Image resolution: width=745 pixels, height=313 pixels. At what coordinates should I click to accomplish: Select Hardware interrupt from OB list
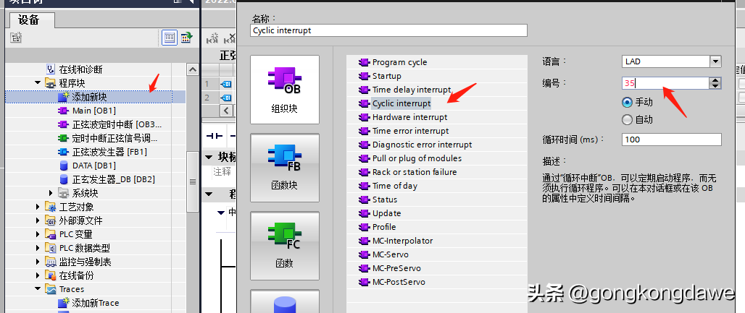409,117
